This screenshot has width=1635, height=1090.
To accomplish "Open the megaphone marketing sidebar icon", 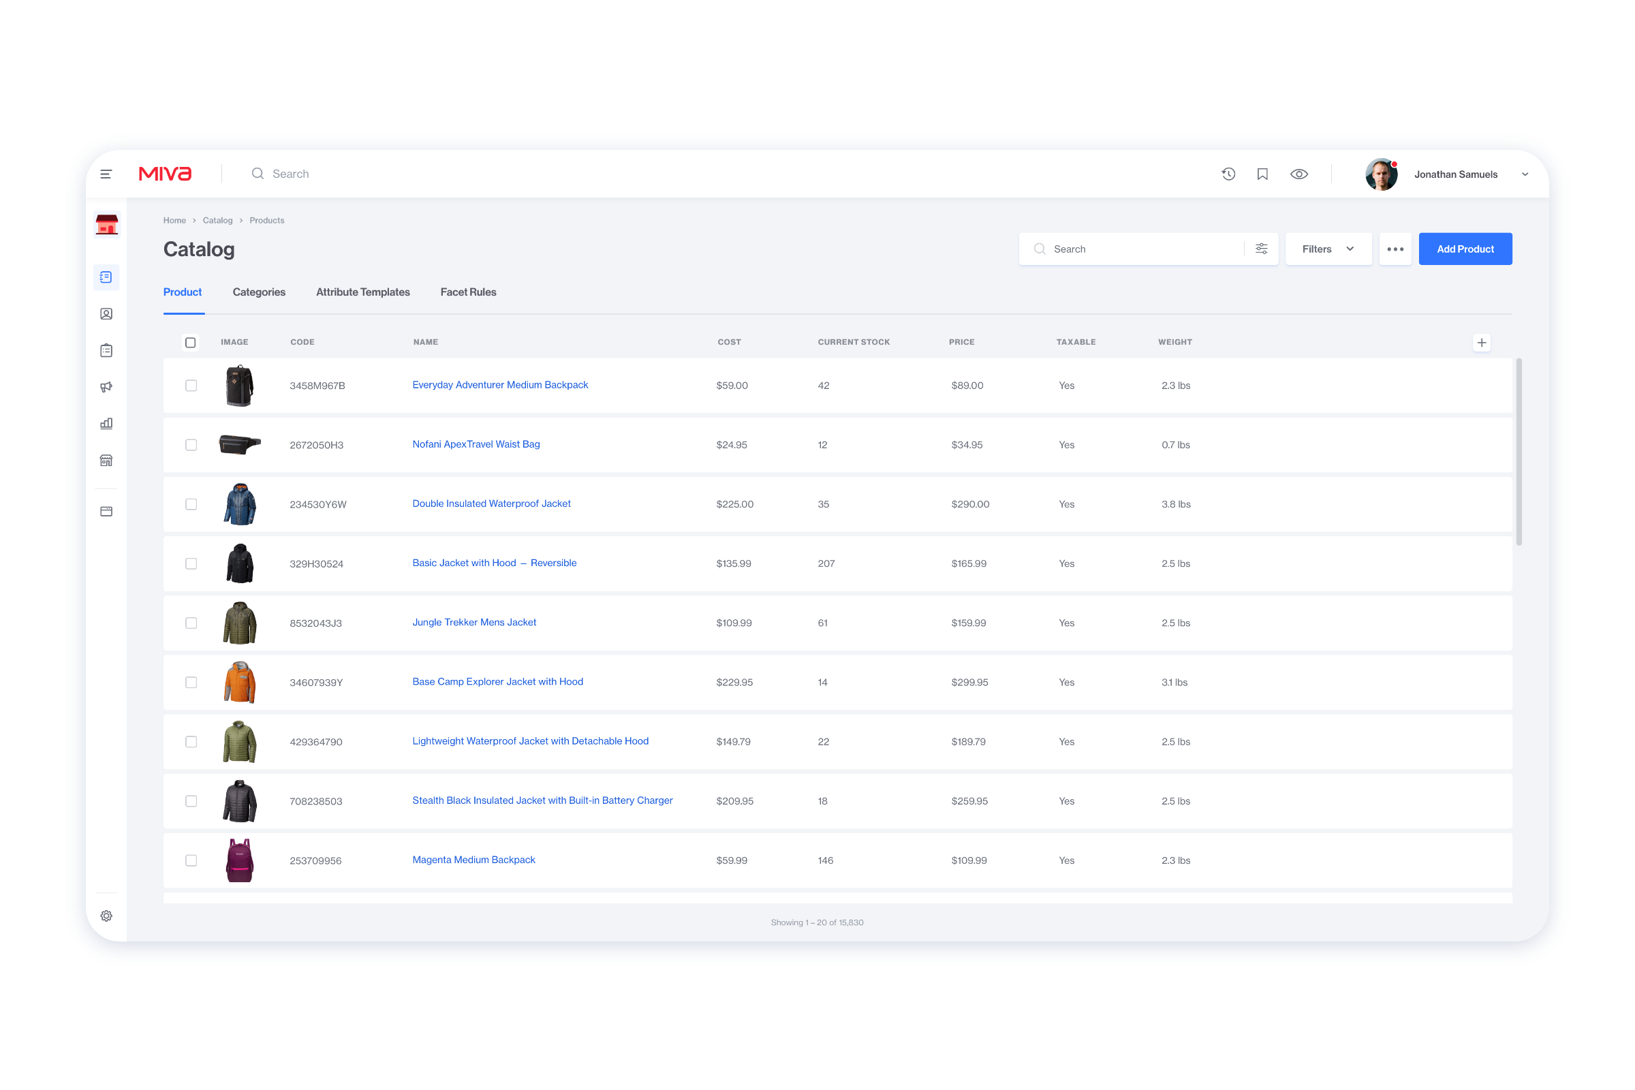I will (106, 387).
